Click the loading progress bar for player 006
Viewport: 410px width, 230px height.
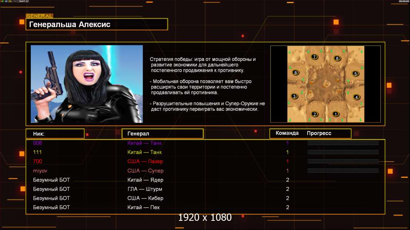tap(343, 143)
